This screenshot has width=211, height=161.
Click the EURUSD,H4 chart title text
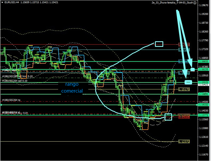(12, 2)
